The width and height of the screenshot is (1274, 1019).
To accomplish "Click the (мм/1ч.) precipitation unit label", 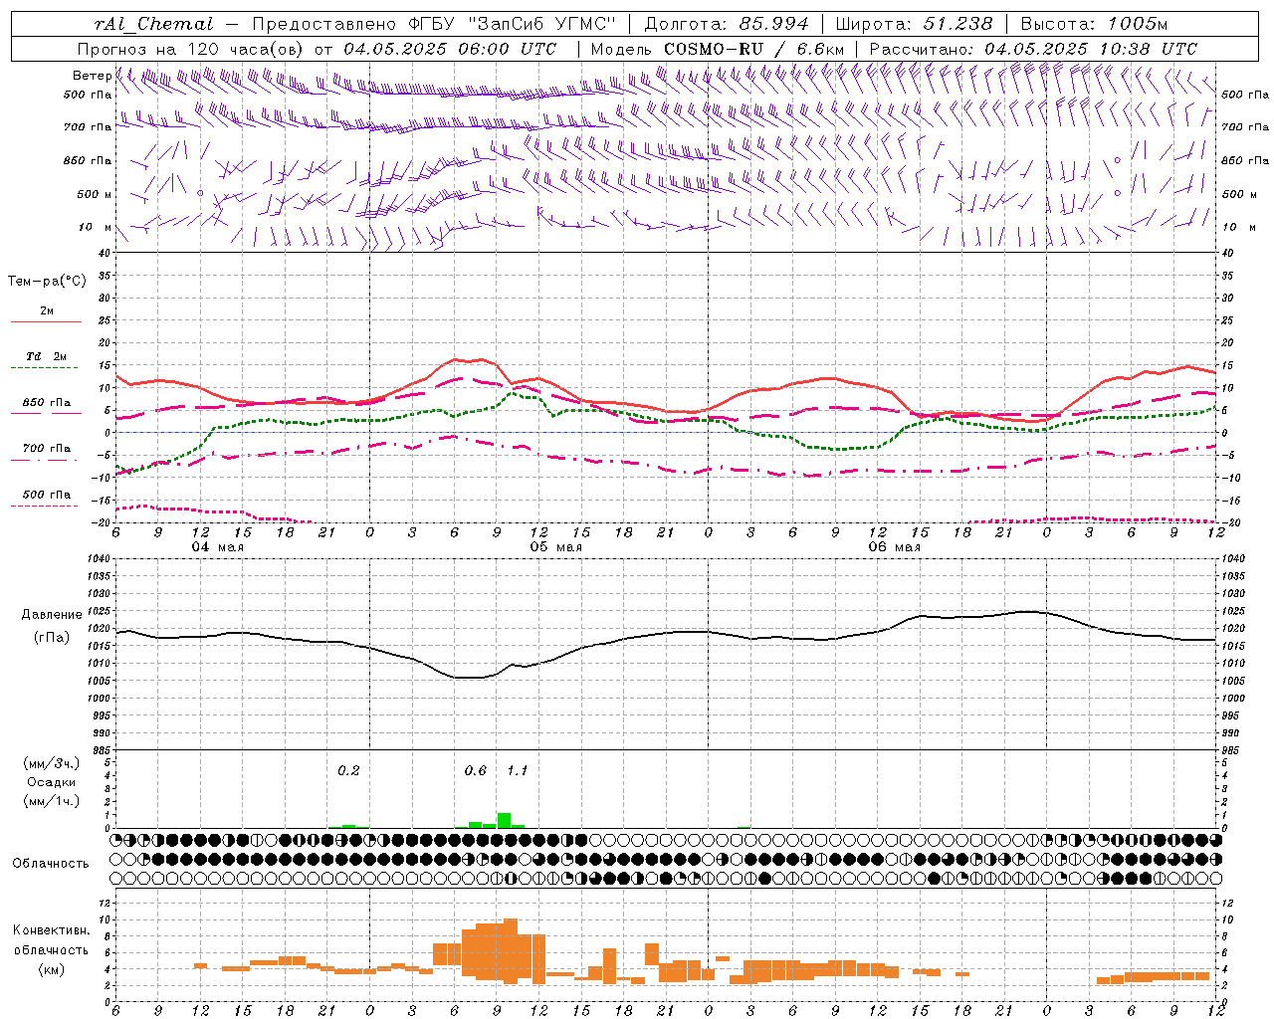I will 52,801.
